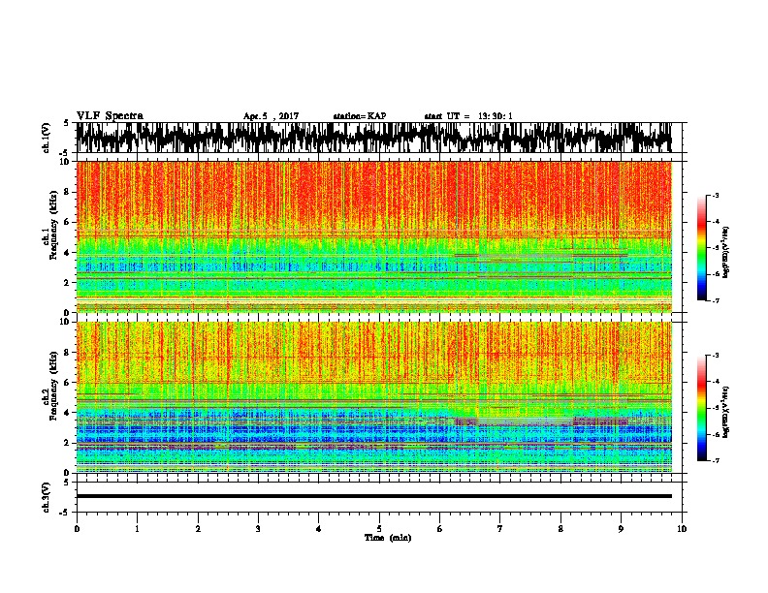This screenshot has width=768, height=593.
Task: Click the "2" kHz tick on ch.1 frequency axis
Action: [x=68, y=282]
